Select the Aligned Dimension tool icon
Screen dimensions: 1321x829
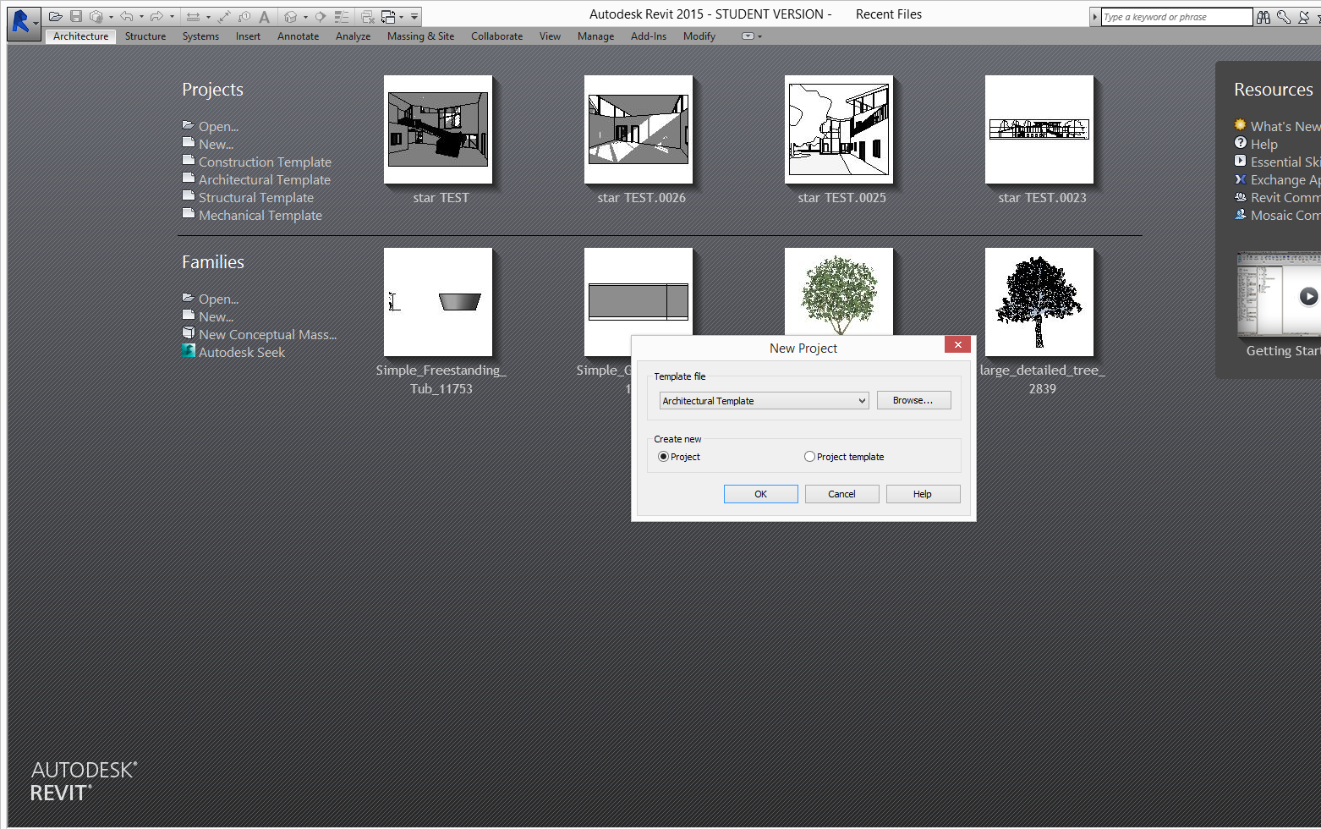pos(224,17)
